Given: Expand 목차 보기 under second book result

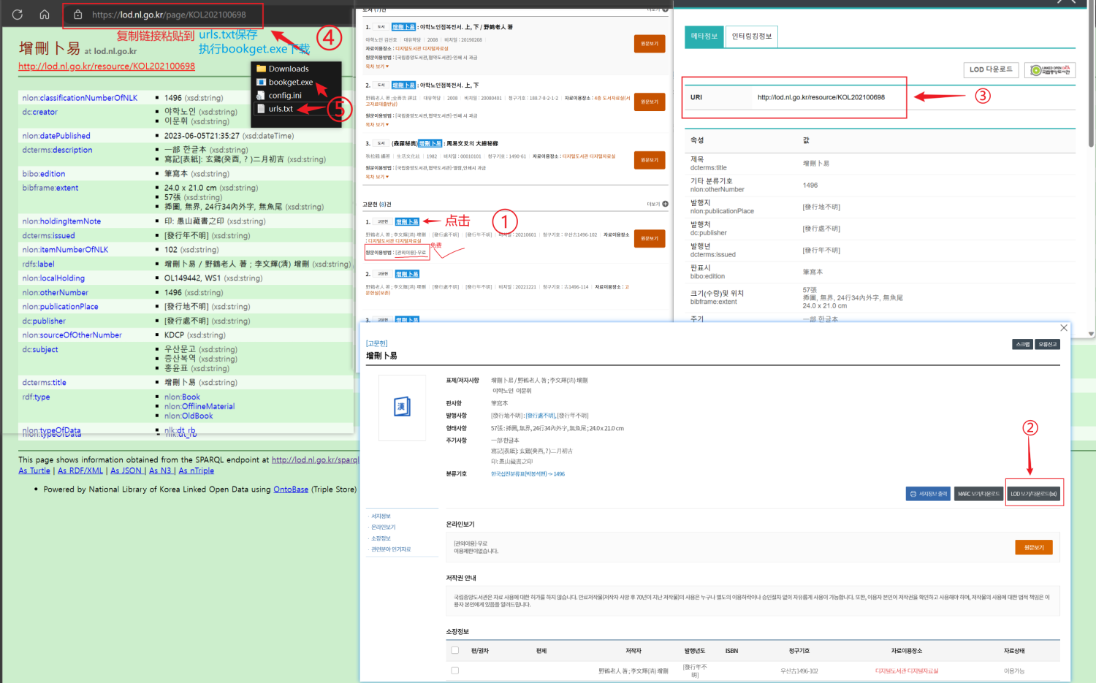Looking at the screenshot, I should [x=377, y=125].
